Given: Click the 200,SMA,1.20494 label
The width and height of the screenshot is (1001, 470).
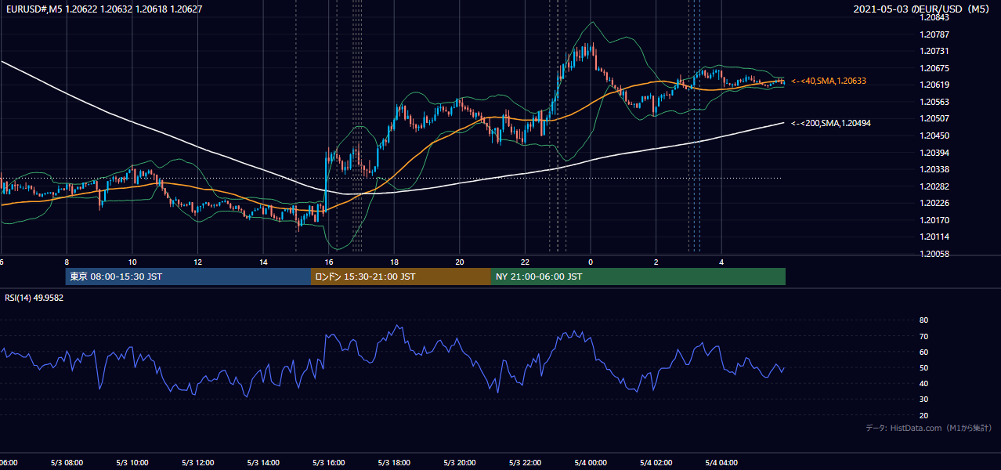Looking at the screenshot, I should [831, 123].
